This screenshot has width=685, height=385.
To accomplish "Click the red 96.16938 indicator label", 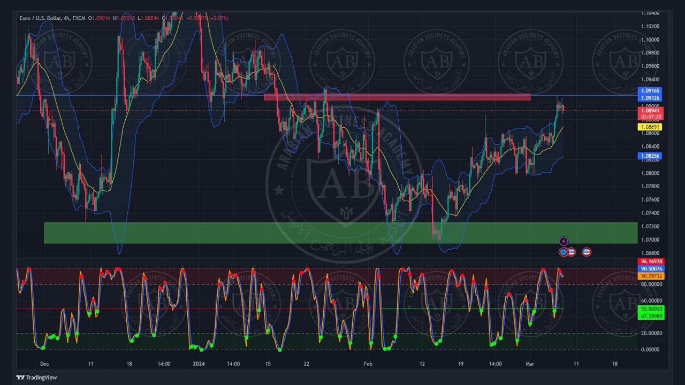I will [x=651, y=262].
